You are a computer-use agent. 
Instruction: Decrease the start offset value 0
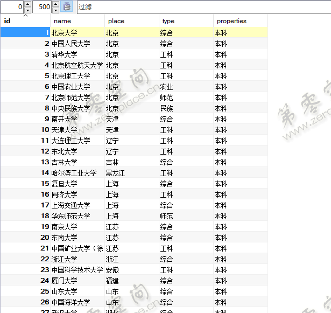(x=27, y=10)
